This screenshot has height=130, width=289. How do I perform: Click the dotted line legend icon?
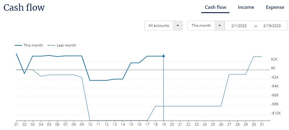(51, 45)
